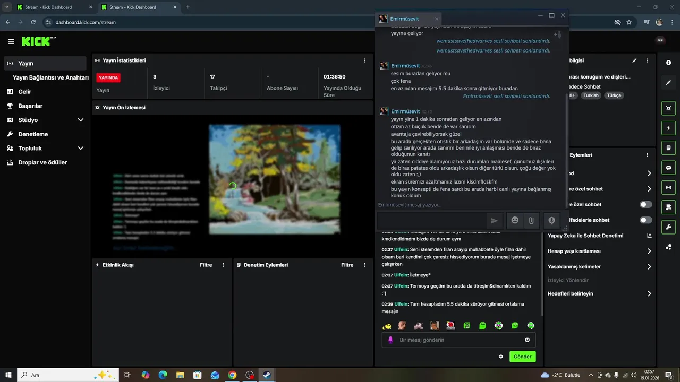Open Microsoft Edge from the taskbar
The height and width of the screenshot is (382, 680).
pos(163,375)
